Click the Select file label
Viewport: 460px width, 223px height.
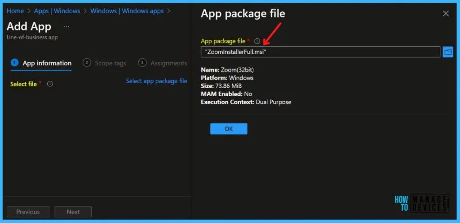click(x=23, y=84)
